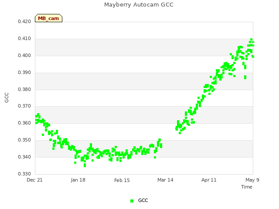Click the MB_cam label tag
Image resolution: width=279 pixels, height=209 pixels.
coord(48,18)
